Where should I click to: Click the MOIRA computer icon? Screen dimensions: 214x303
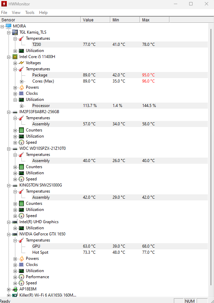tap(9, 26)
